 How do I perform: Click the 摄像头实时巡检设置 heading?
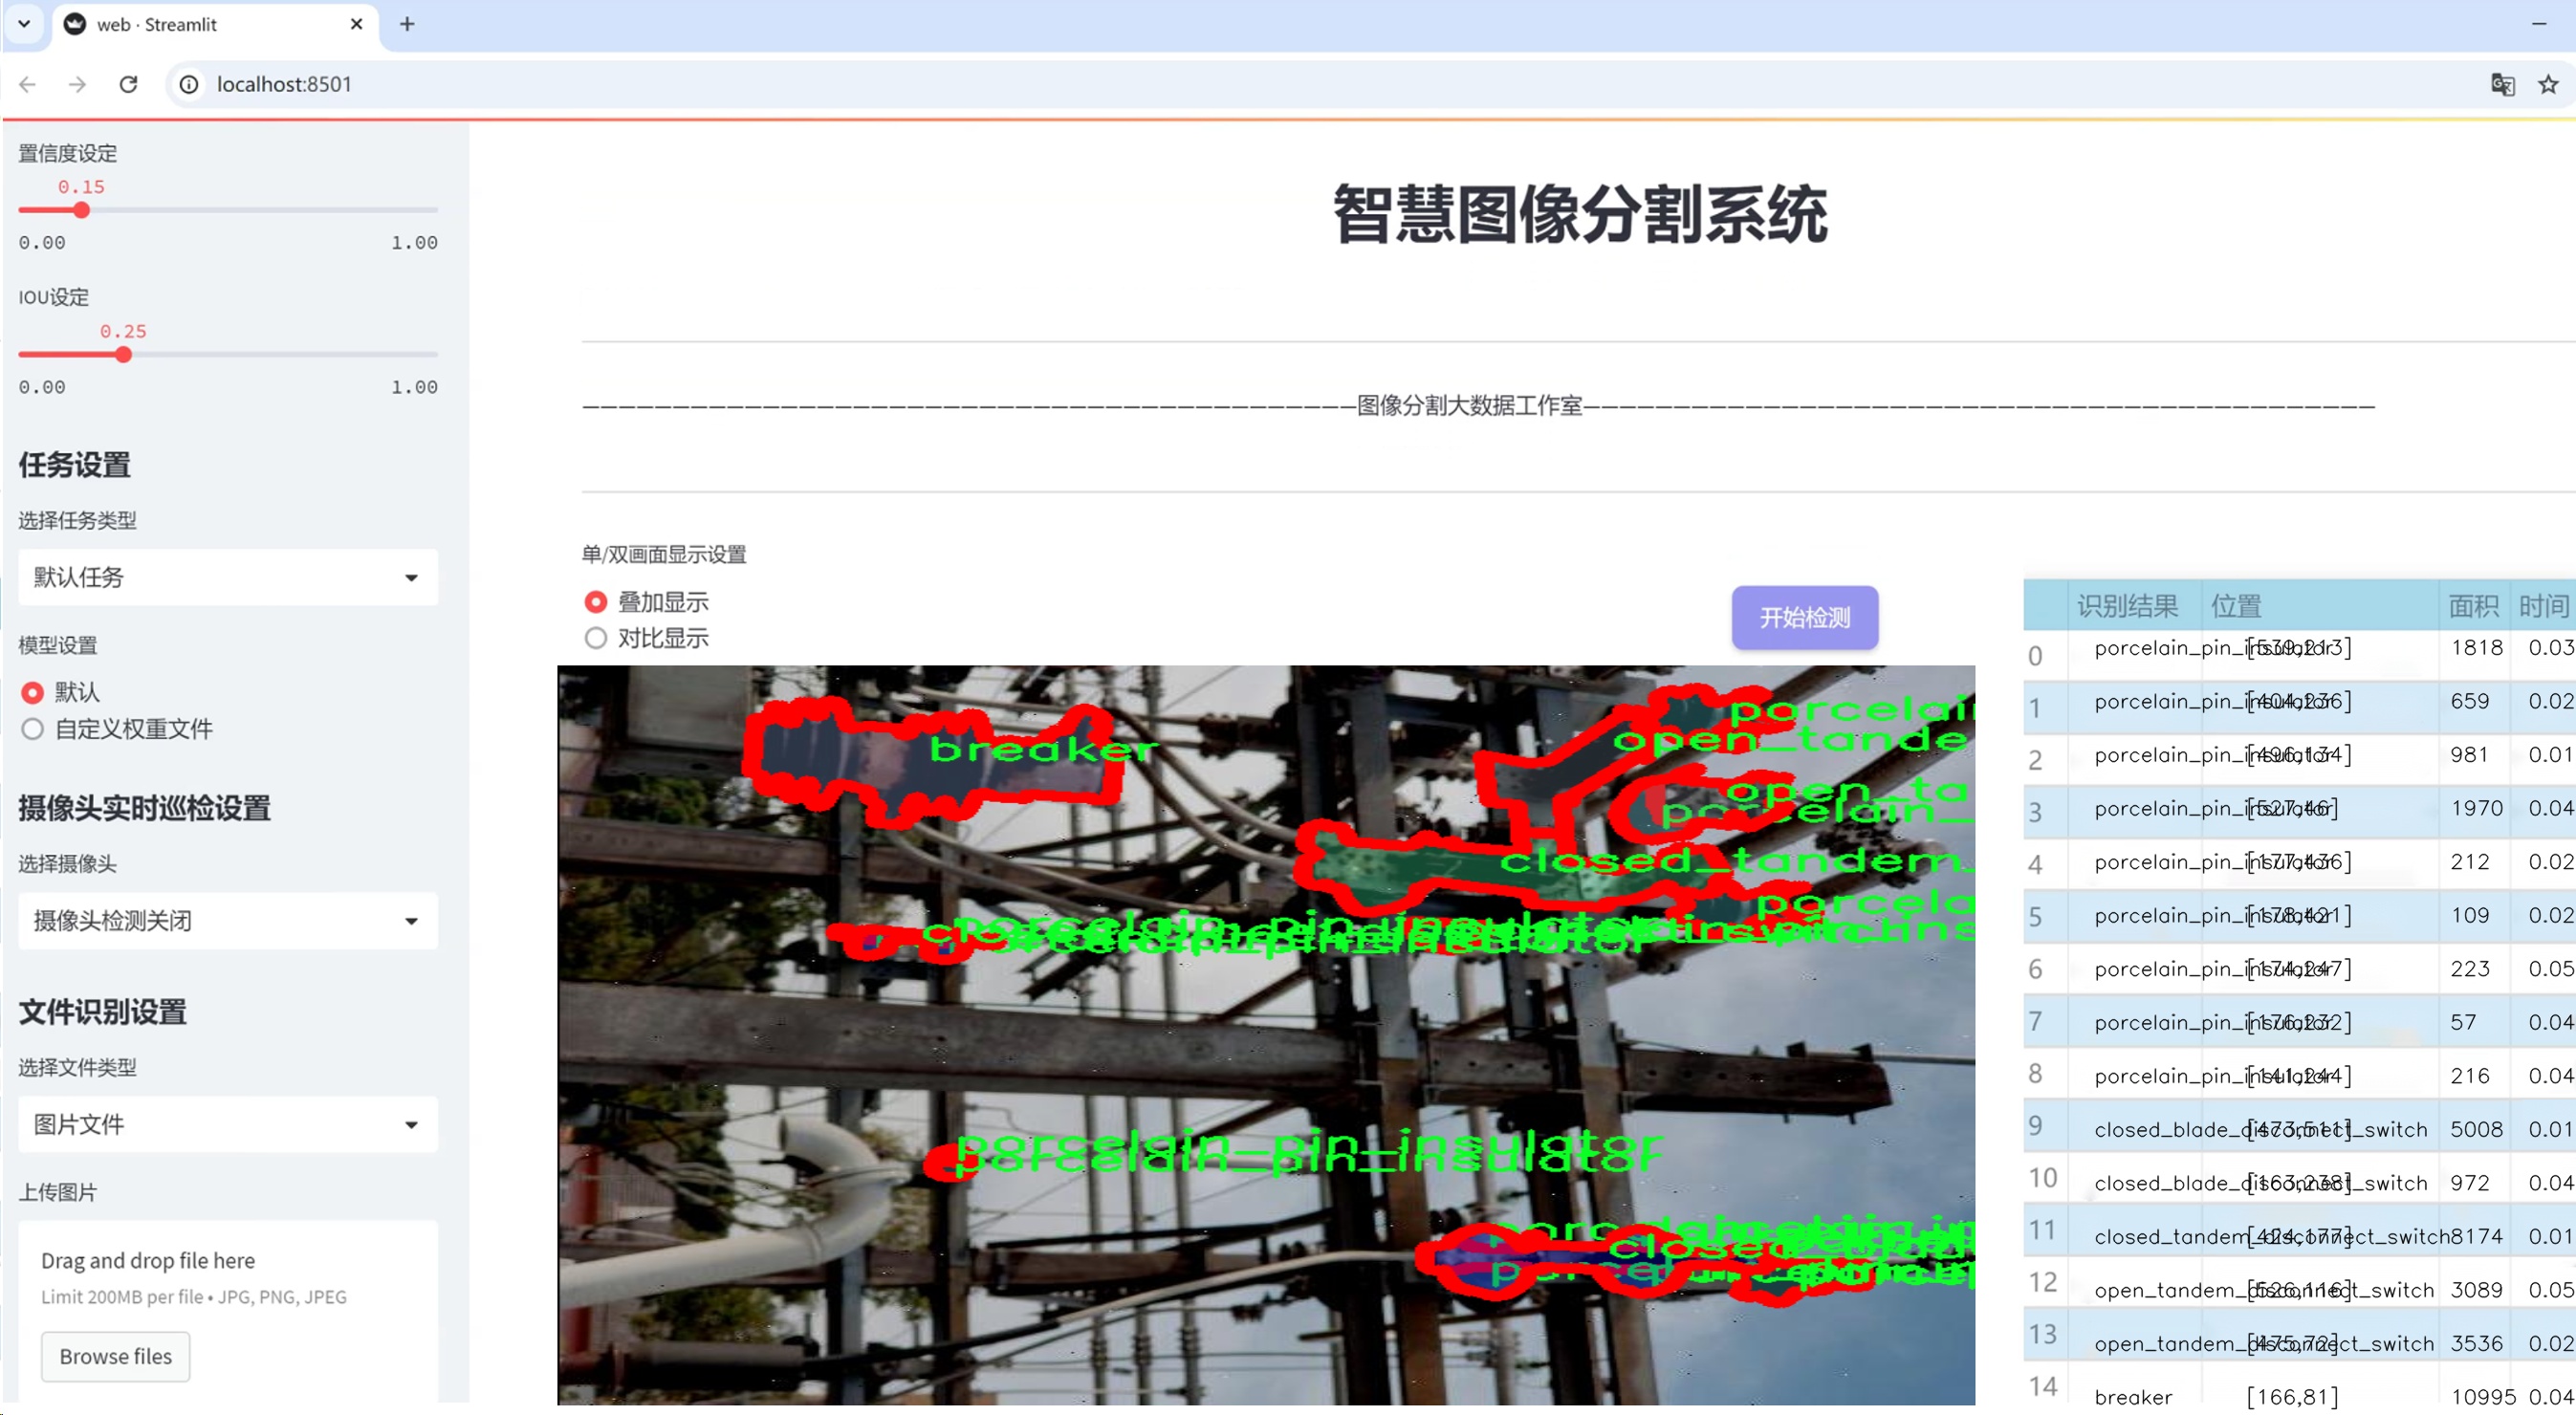tap(145, 808)
